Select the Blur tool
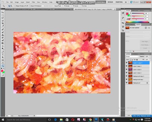 point(3,46)
